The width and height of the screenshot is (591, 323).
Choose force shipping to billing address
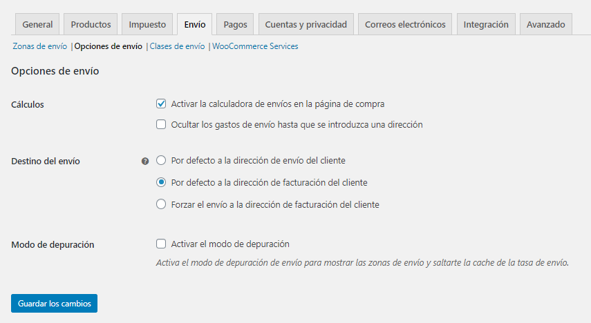pos(161,204)
